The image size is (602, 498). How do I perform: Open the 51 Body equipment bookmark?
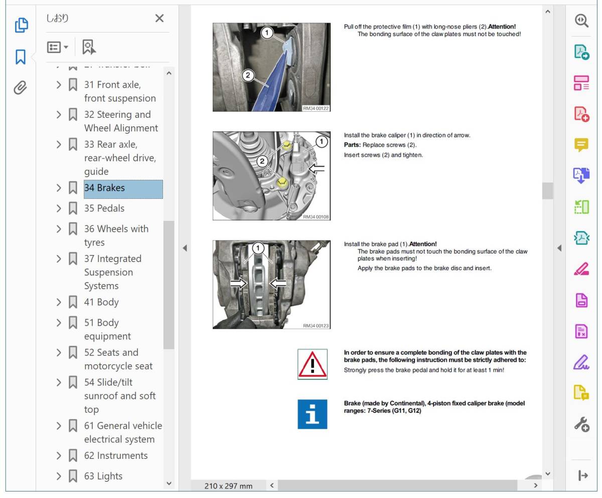pyautogui.click(x=107, y=329)
